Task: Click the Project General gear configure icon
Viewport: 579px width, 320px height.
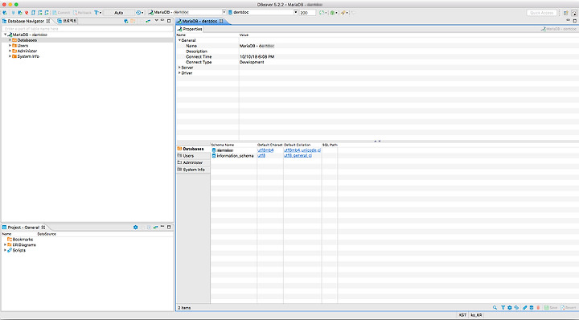Action: (x=136, y=228)
